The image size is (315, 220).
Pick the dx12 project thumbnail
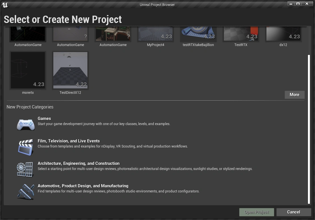coord(283,34)
